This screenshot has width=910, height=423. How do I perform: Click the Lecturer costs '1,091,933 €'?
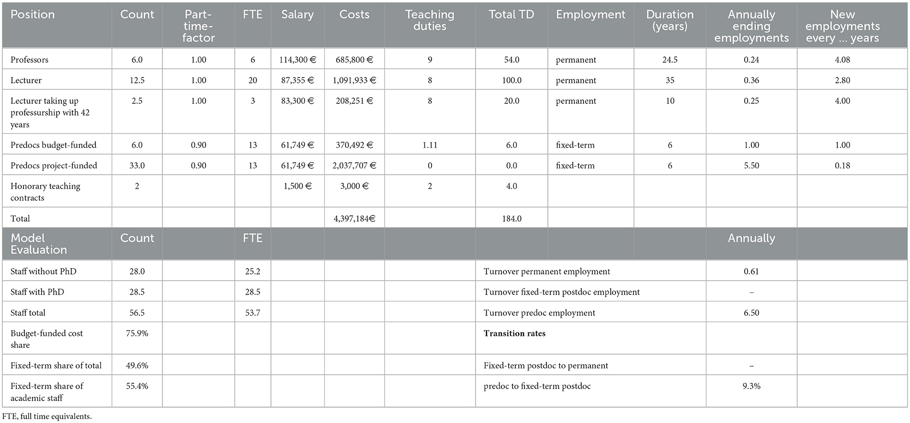pyautogui.click(x=354, y=80)
